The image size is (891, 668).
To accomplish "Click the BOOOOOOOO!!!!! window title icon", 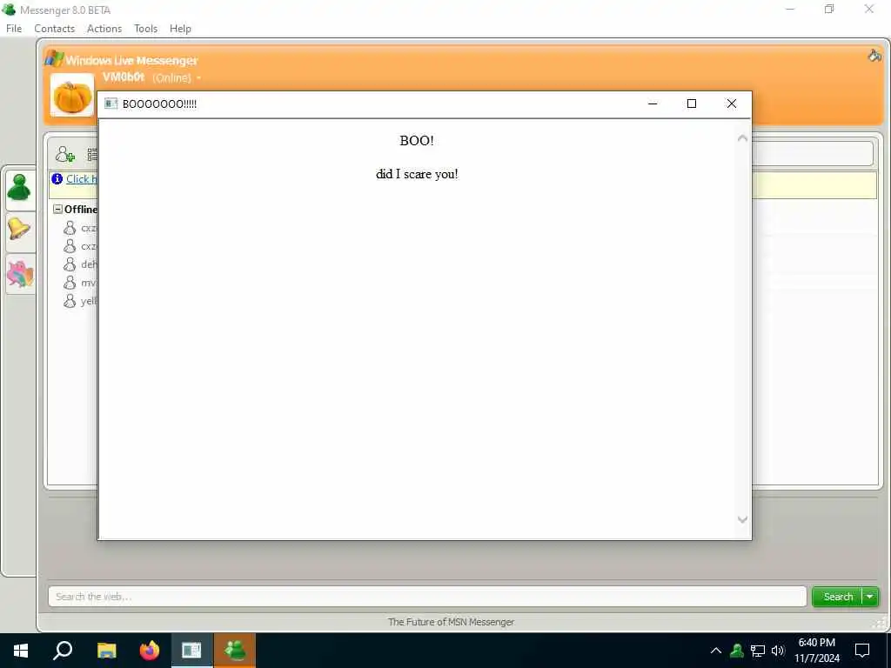I will 111,104.
